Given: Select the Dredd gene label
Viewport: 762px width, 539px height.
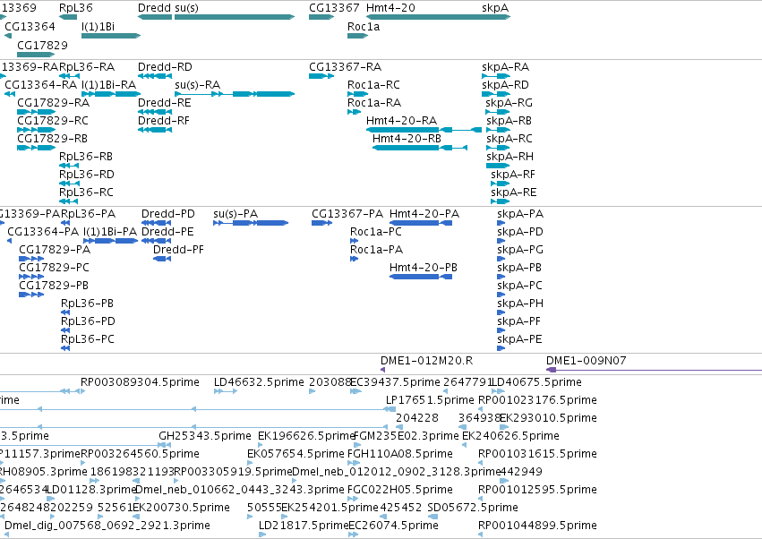Looking at the screenshot, I should pyautogui.click(x=155, y=8).
